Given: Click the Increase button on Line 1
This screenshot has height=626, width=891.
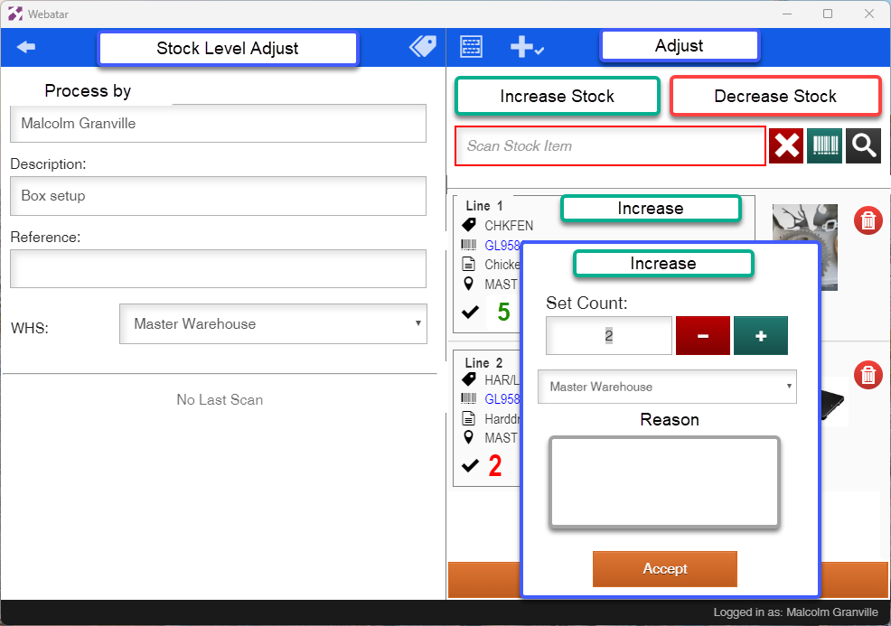Looking at the screenshot, I should point(651,209).
